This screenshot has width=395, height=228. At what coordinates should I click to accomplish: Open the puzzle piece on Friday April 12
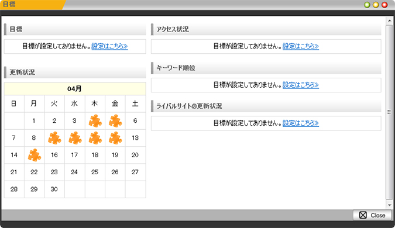point(115,138)
